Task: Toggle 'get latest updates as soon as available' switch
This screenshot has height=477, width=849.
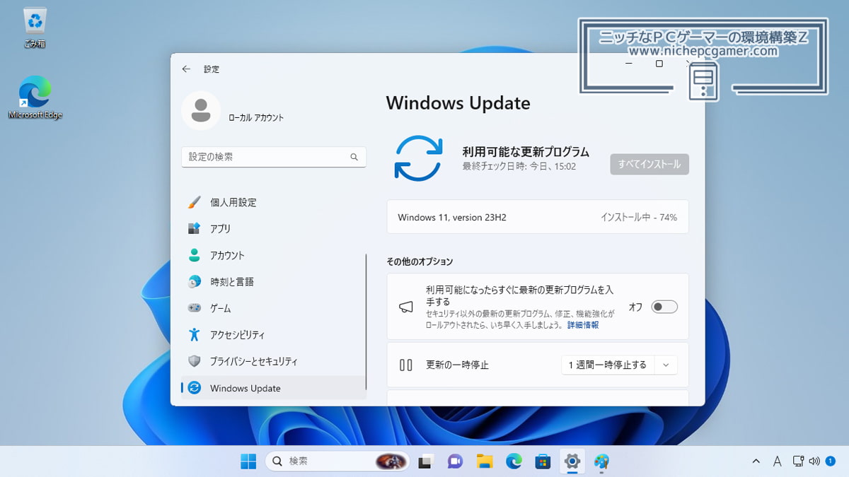Action: 664,307
